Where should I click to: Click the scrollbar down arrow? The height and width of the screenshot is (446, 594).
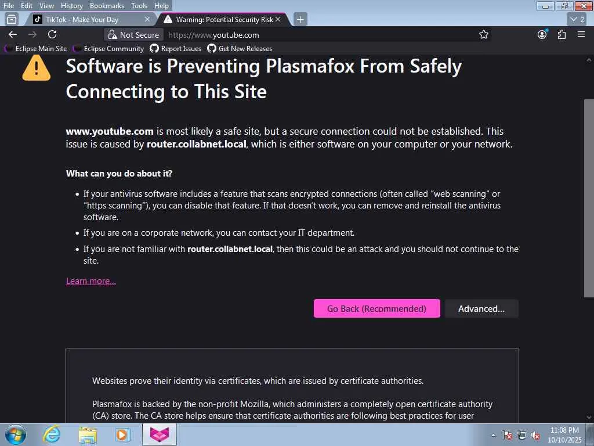coord(589,418)
